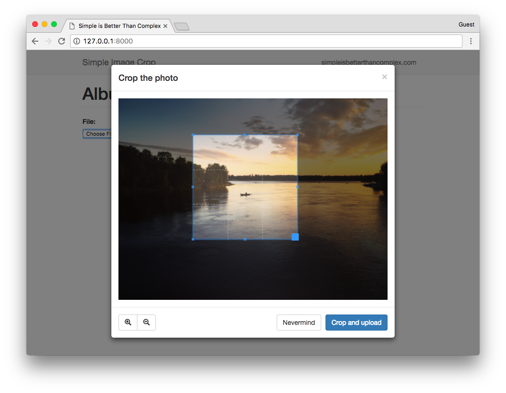This screenshot has height=393, width=506.
Task: Open Chrome's three-dot menu icon
Action: [x=471, y=41]
